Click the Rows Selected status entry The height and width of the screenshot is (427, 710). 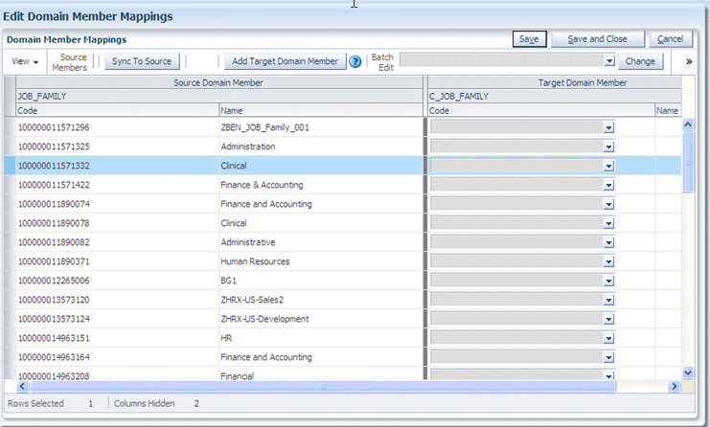click(50, 403)
